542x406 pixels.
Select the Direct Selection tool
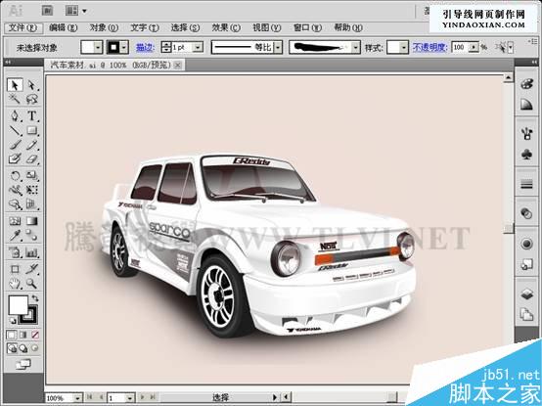pos(32,85)
